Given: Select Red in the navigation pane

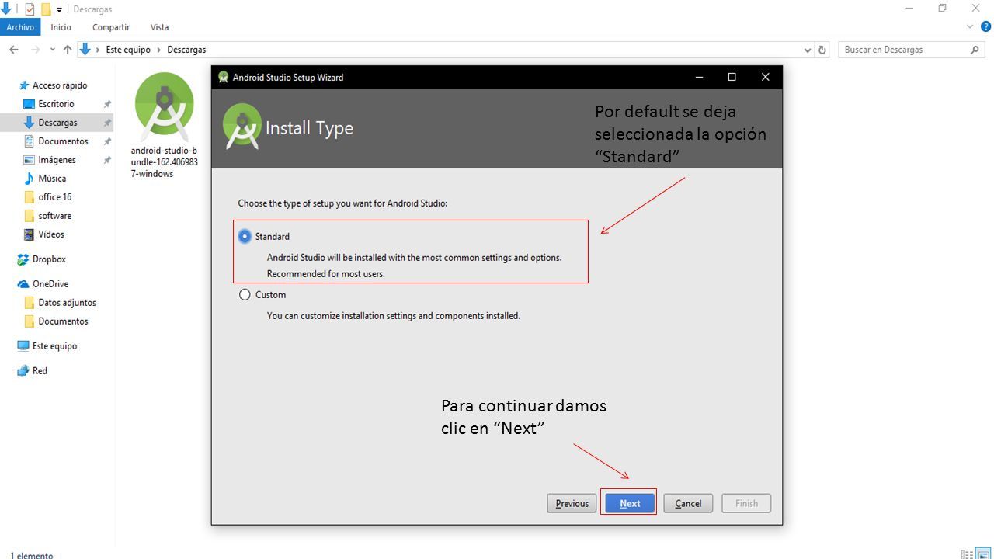Looking at the screenshot, I should (39, 371).
